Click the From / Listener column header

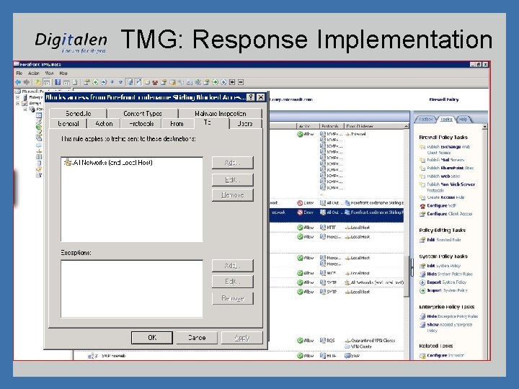point(373,126)
